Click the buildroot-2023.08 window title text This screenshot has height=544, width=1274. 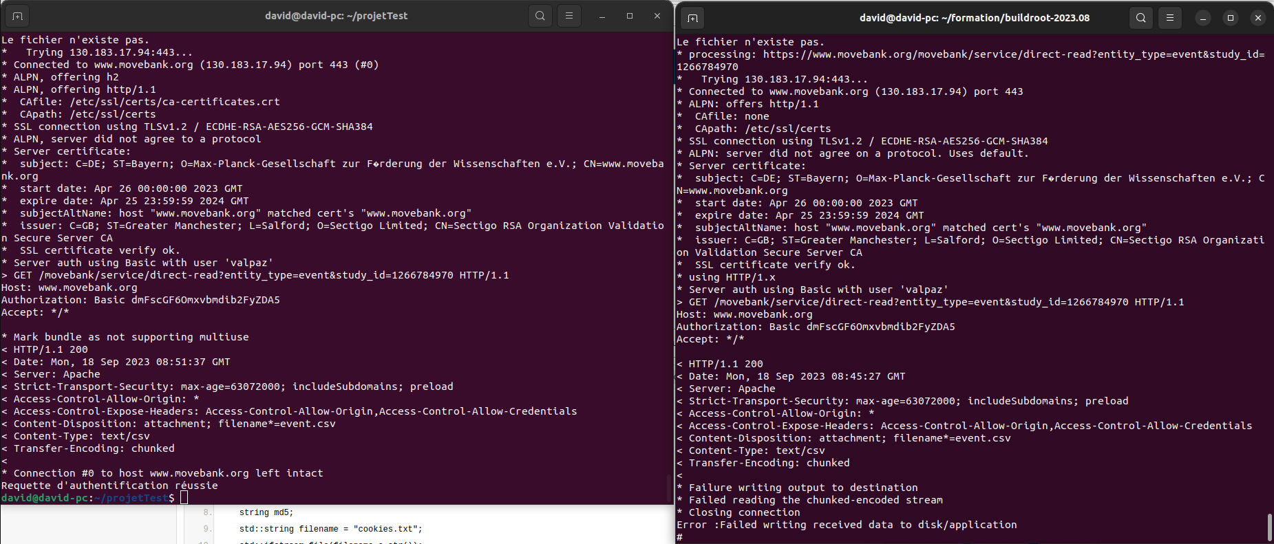(975, 18)
